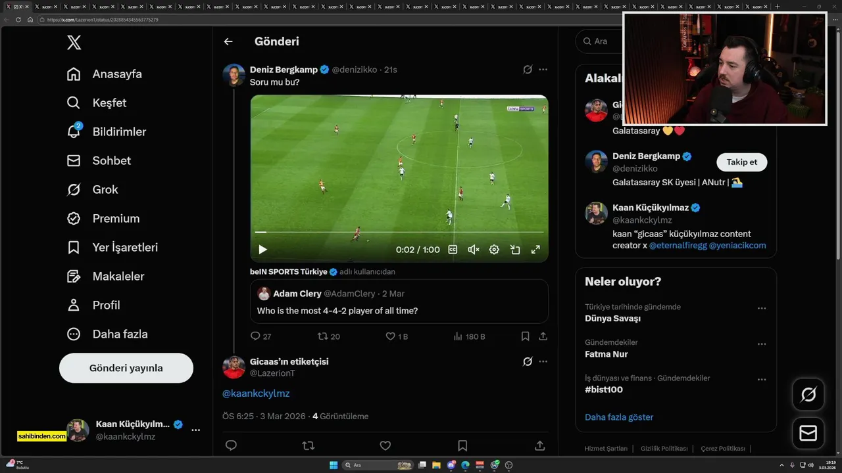Bookmark the LazerionT post
Screen dimensions: 842x473
click(x=462, y=445)
